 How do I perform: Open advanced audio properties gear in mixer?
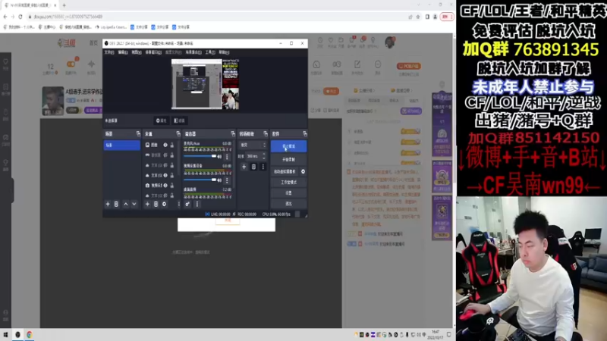pos(187,204)
